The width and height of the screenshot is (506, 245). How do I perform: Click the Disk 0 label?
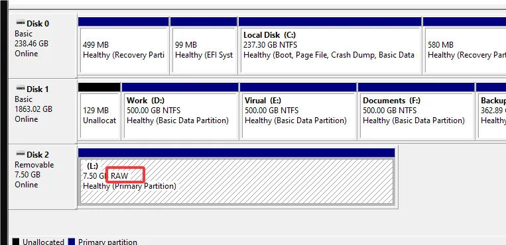coord(38,24)
